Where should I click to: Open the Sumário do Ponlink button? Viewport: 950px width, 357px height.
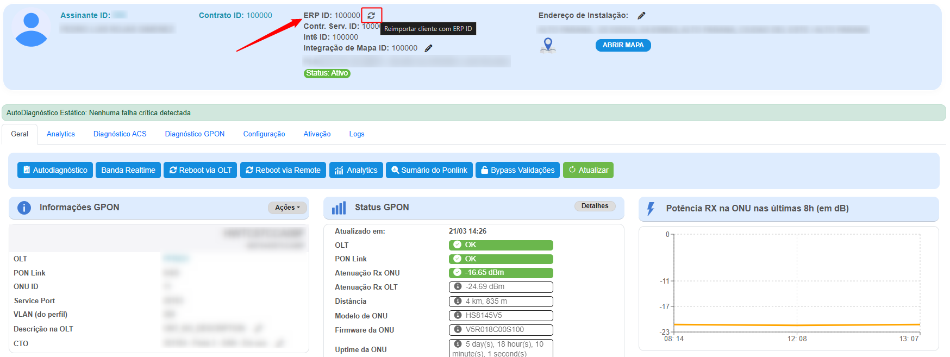click(x=429, y=170)
